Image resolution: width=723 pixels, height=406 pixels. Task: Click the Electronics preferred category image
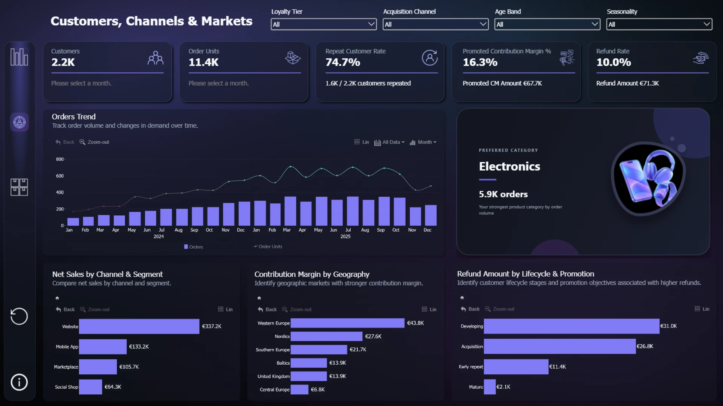(x=648, y=179)
